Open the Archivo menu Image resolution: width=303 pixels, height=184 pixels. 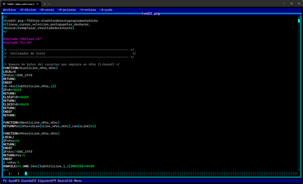9,10
